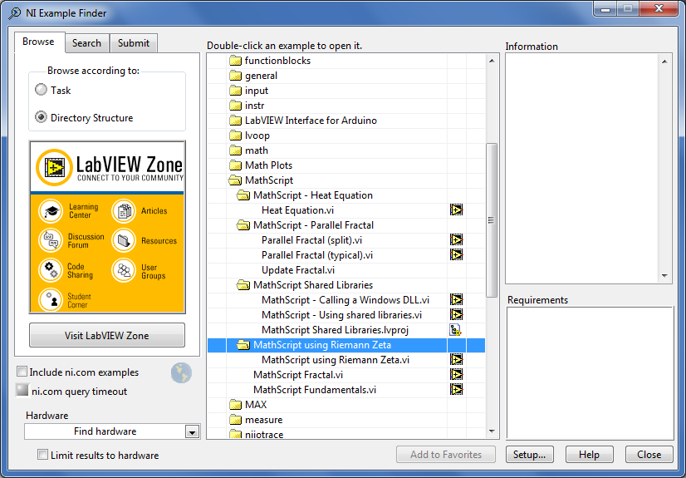Click the ni.com query timeout control
686x478 pixels.
pos(22,390)
